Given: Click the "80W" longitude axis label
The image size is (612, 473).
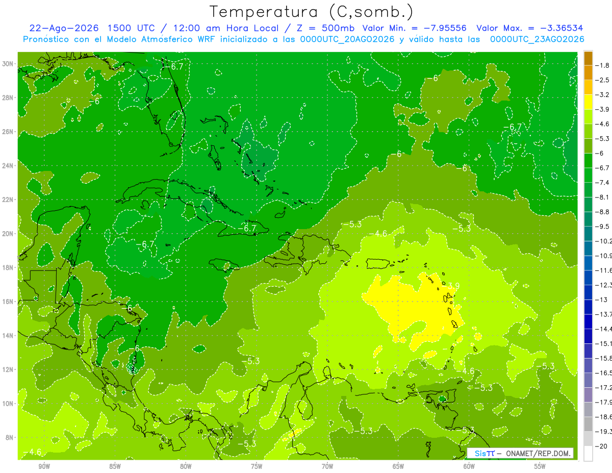Looking at the screenshot, I should pyautogui.click(x=186, y=466).
